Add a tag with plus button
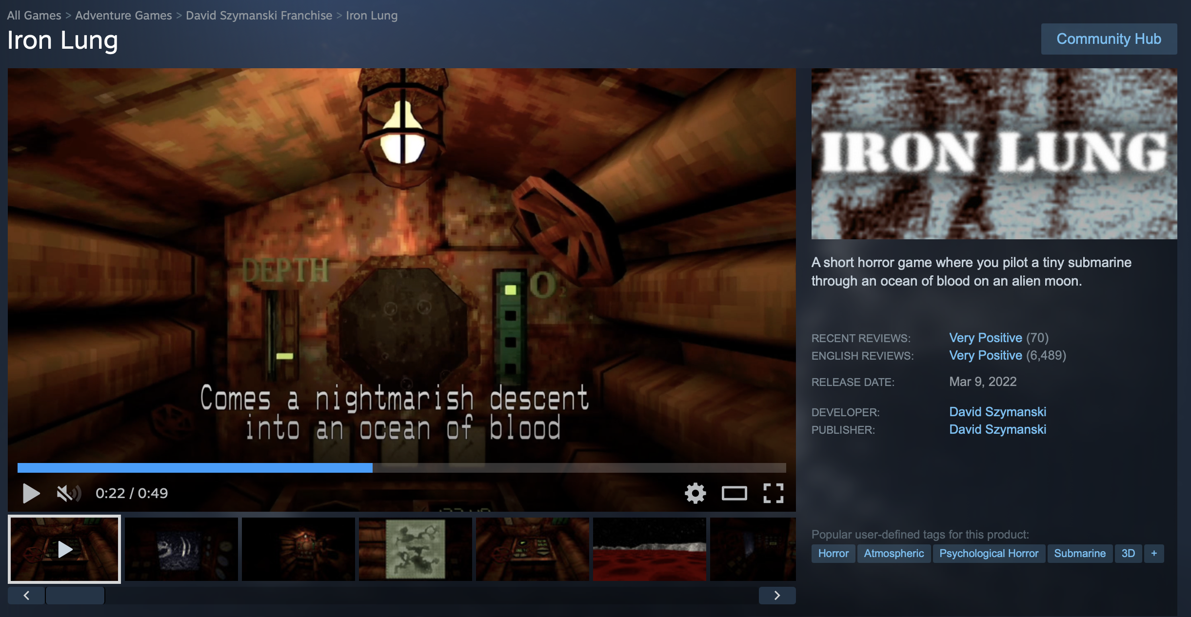 pyautogui.click(x=1153, y=553)
